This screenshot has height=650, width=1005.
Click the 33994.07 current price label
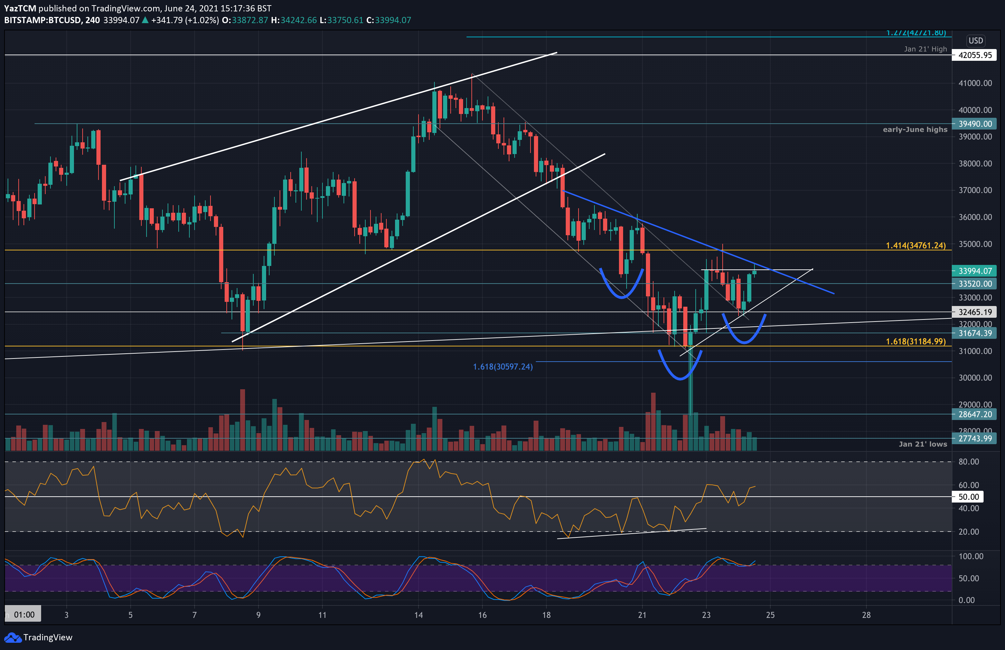[975, 271]
